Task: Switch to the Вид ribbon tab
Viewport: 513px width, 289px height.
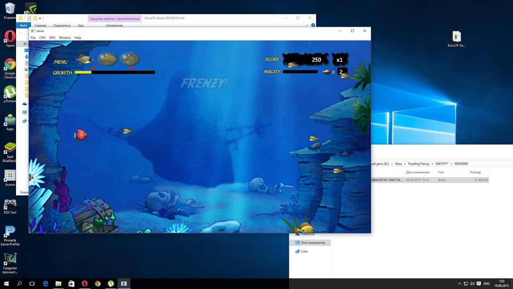Action: [x=81, y=25]
